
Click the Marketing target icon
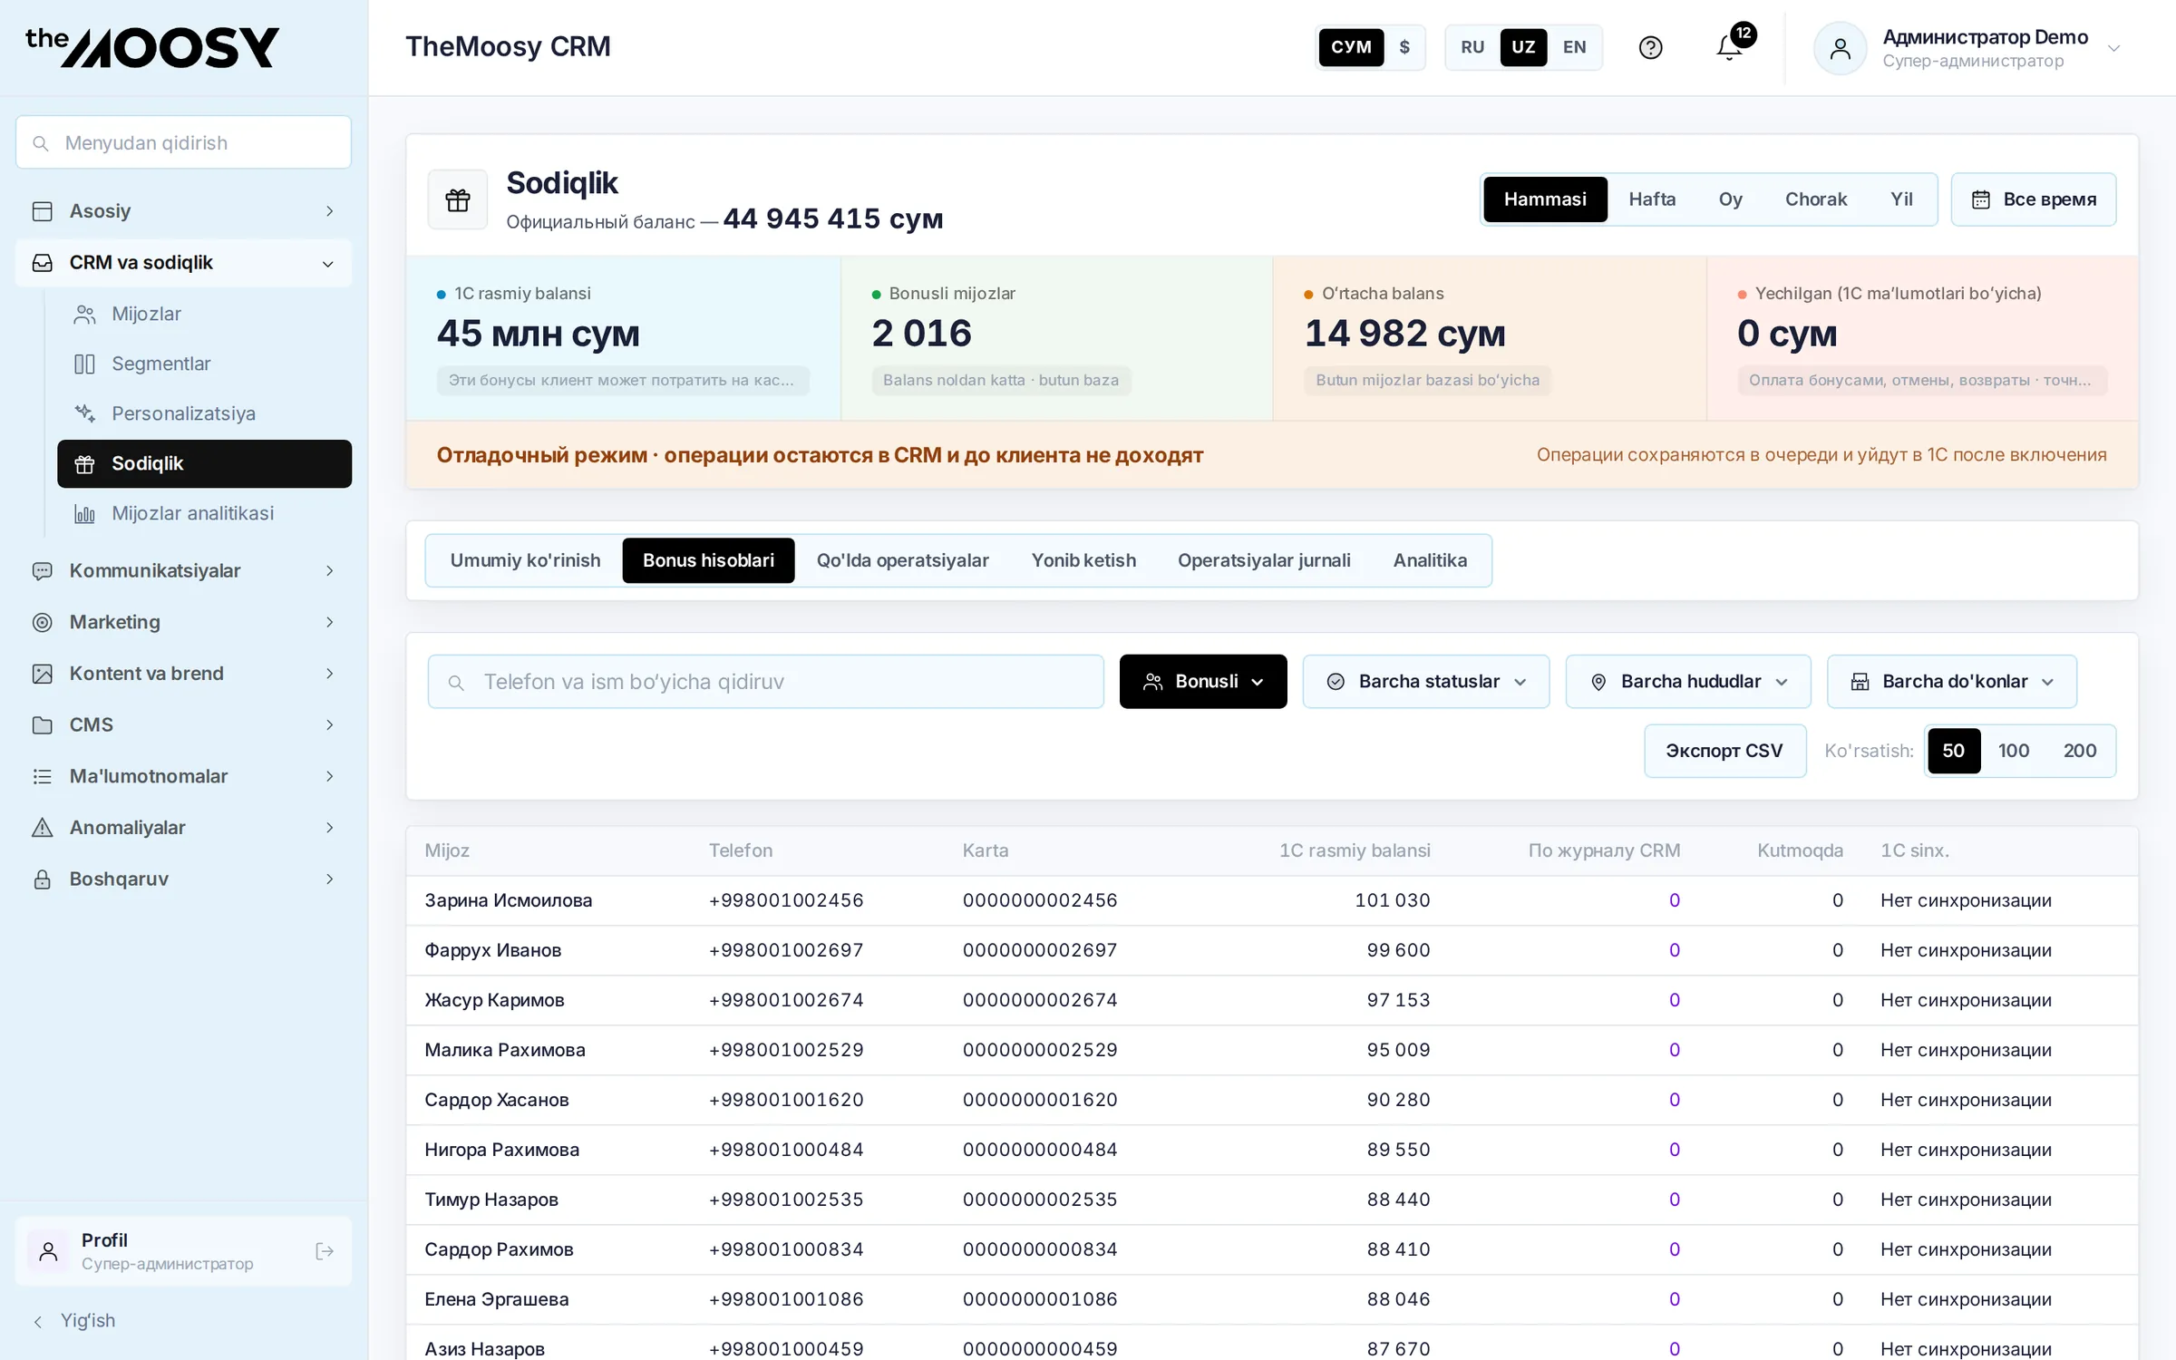click(42, 623)
